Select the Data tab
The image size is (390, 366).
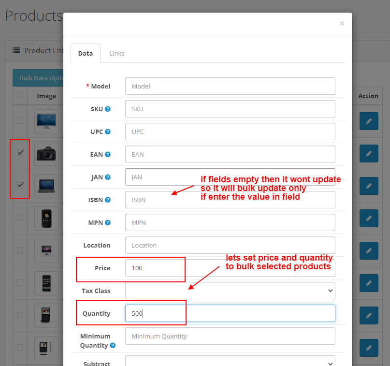click(x=86, y=53)
